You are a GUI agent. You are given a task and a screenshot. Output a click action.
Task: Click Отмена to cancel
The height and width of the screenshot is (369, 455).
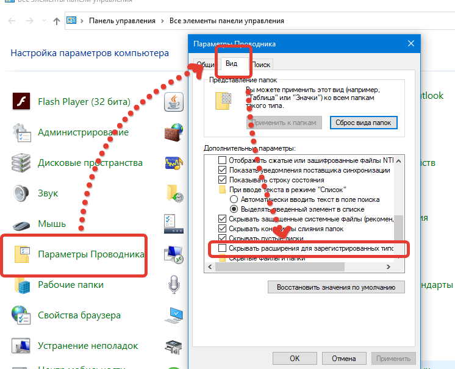tap(344, 359)
